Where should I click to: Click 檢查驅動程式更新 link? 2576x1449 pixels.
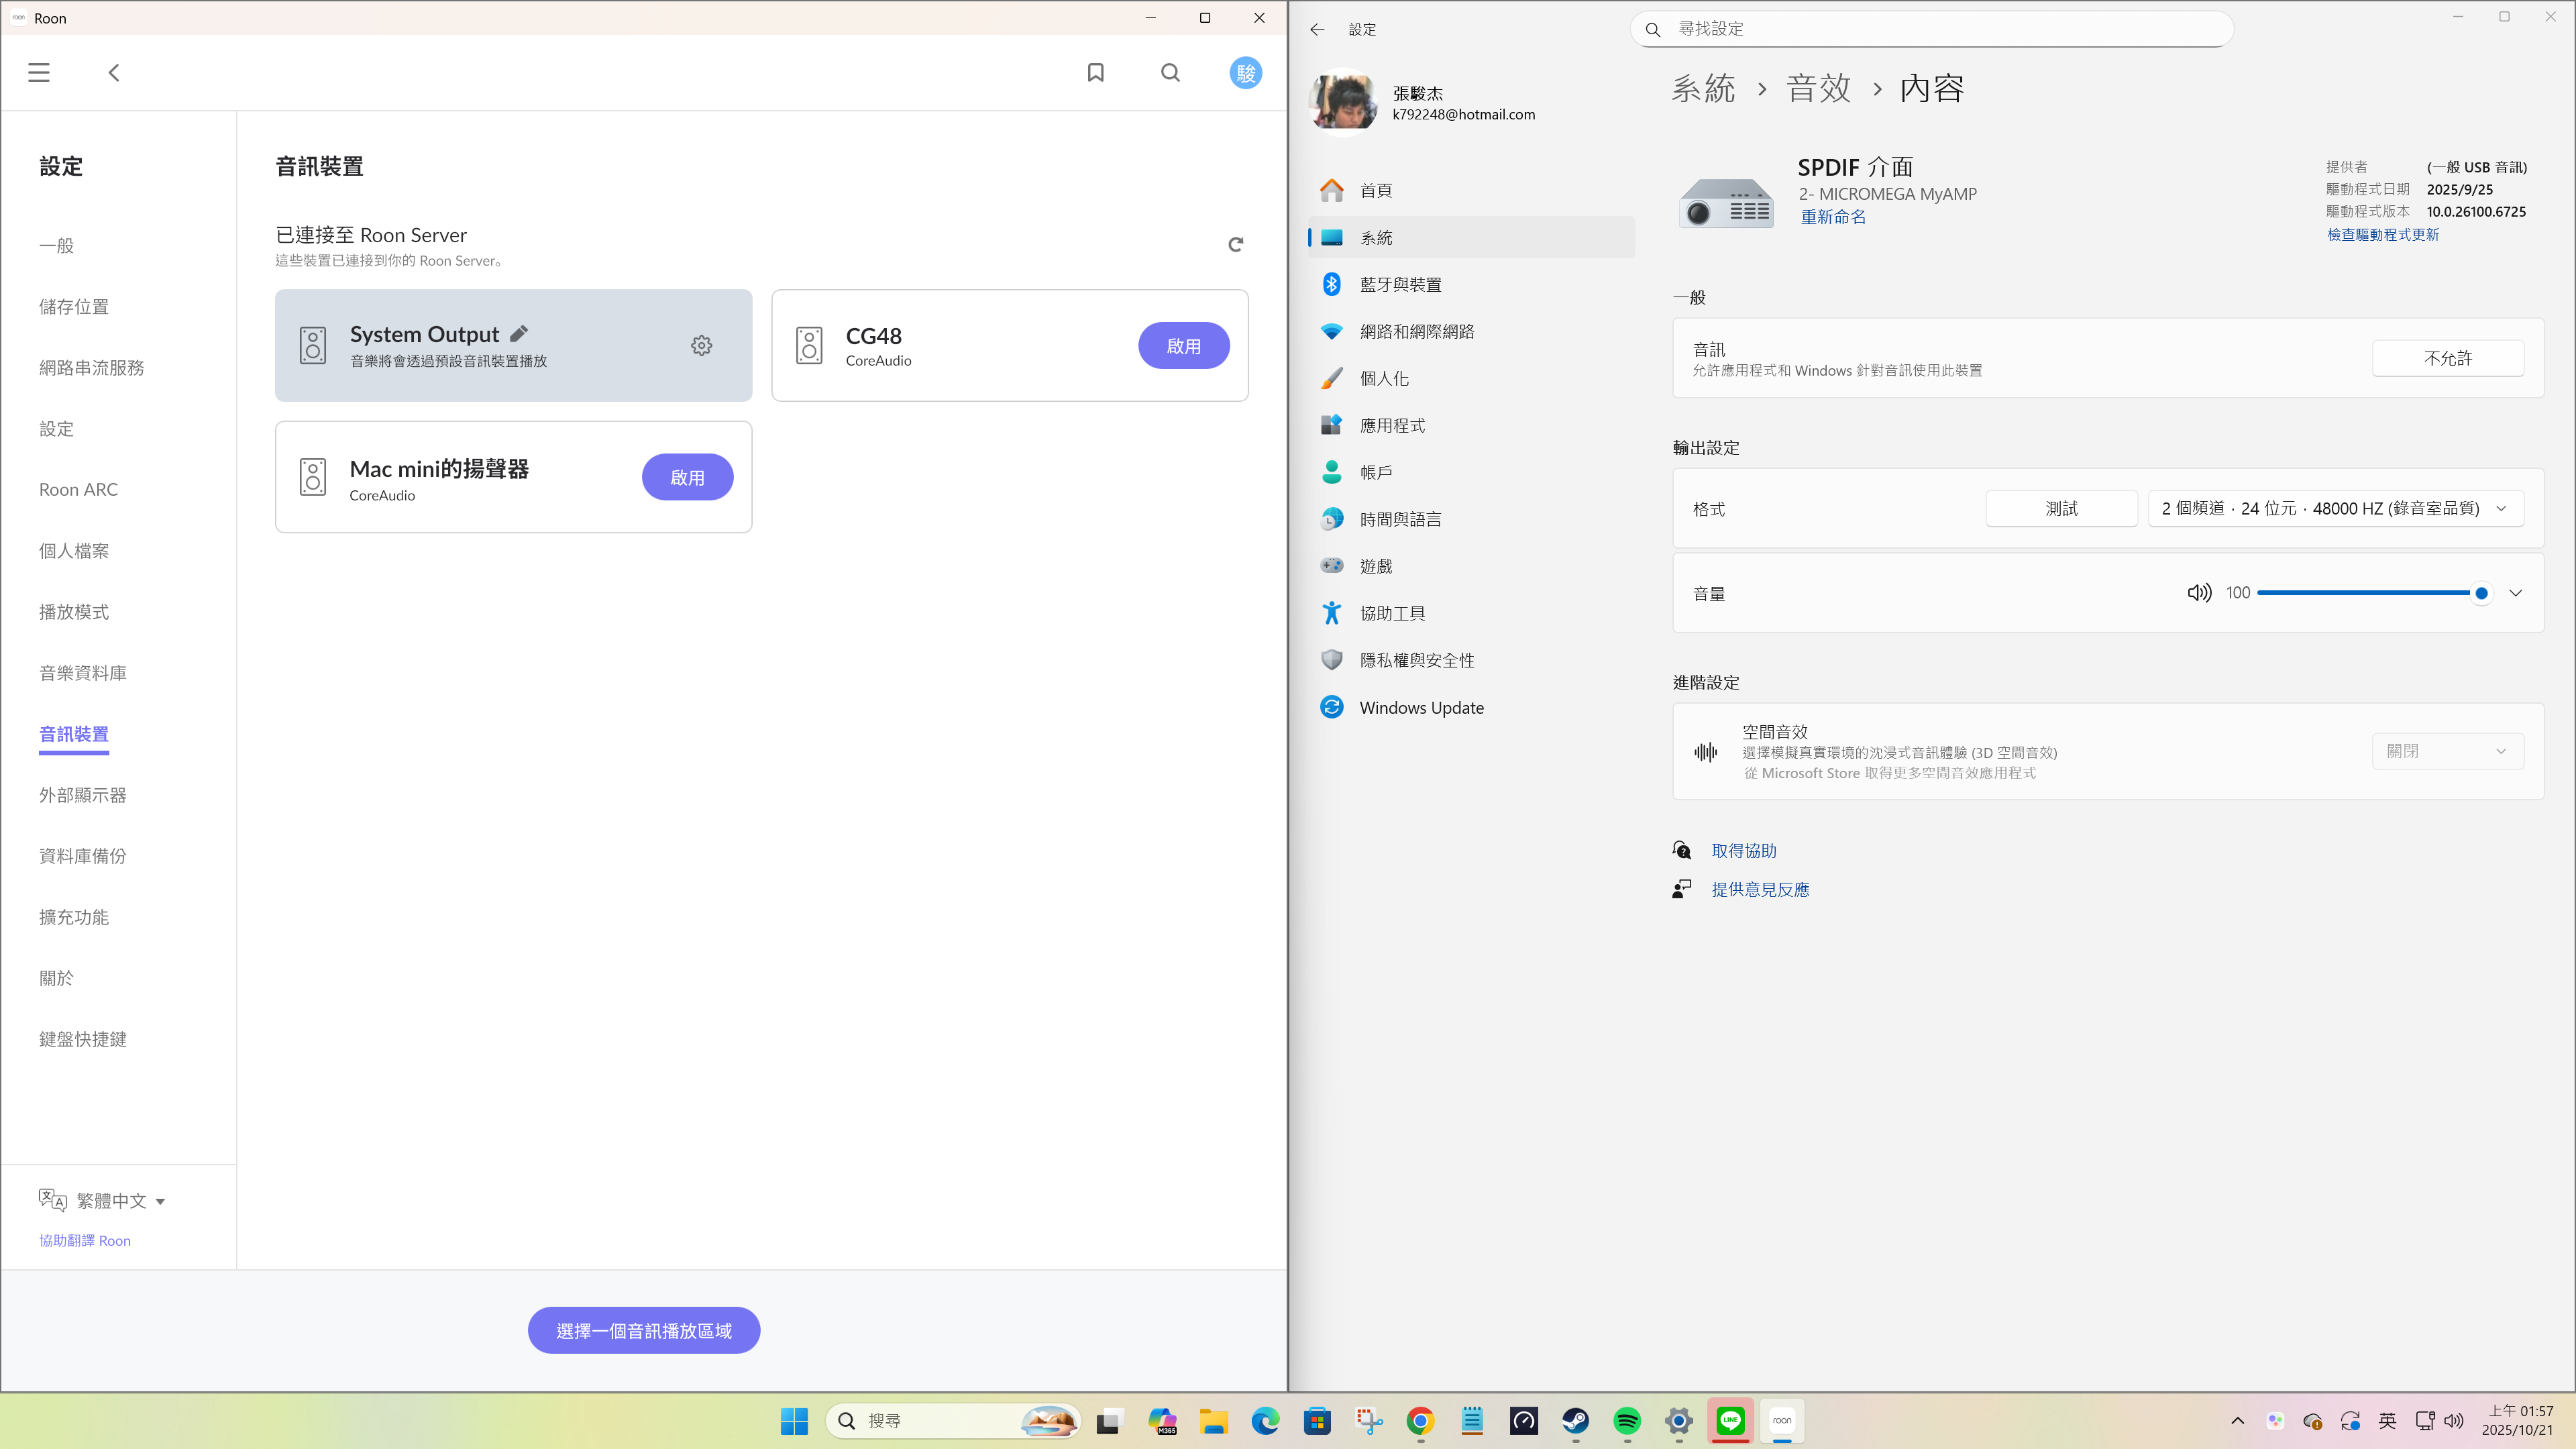click(x=2382, y=234)
